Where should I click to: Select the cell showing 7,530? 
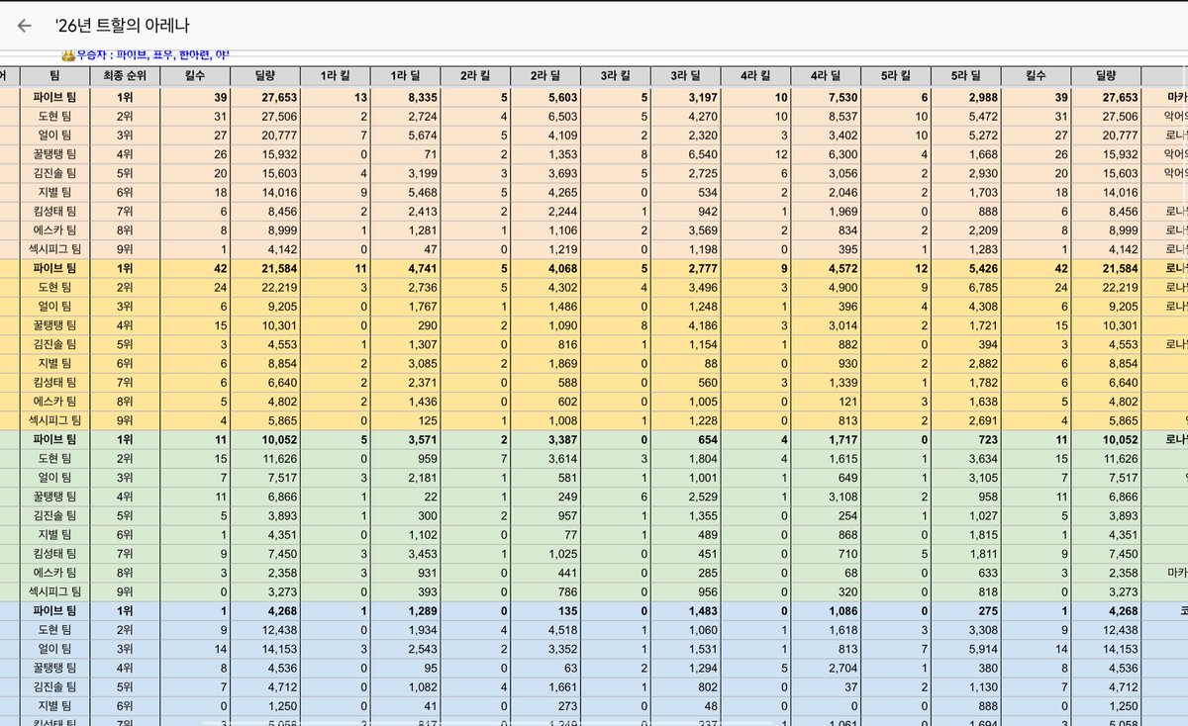click(827, 98)
